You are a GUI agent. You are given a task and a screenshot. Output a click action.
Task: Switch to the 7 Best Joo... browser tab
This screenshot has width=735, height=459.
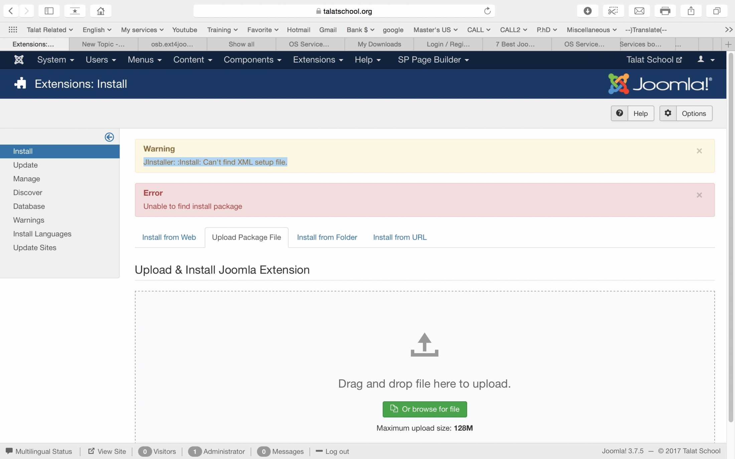[x=517, y=44]
